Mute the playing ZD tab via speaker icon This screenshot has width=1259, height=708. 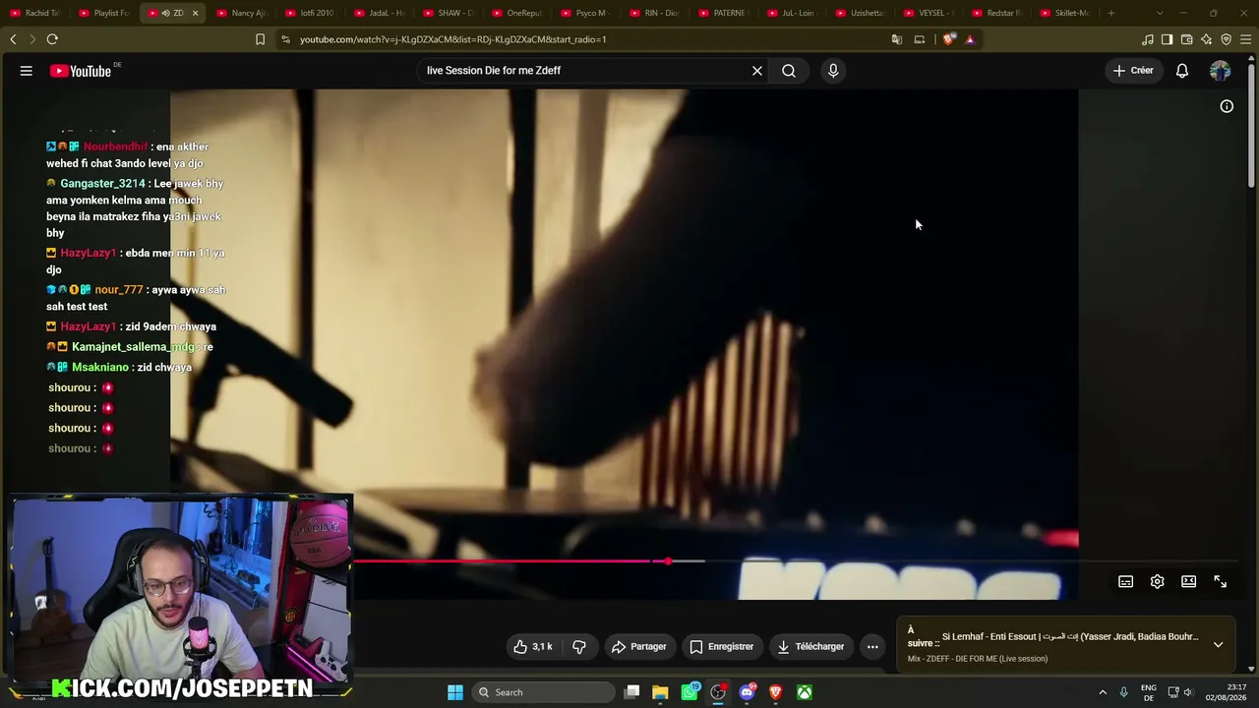tap(165, 13)
